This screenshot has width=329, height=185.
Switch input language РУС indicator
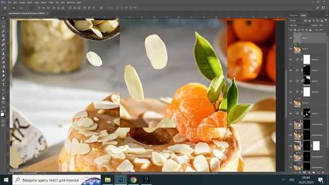pos(292,180)
